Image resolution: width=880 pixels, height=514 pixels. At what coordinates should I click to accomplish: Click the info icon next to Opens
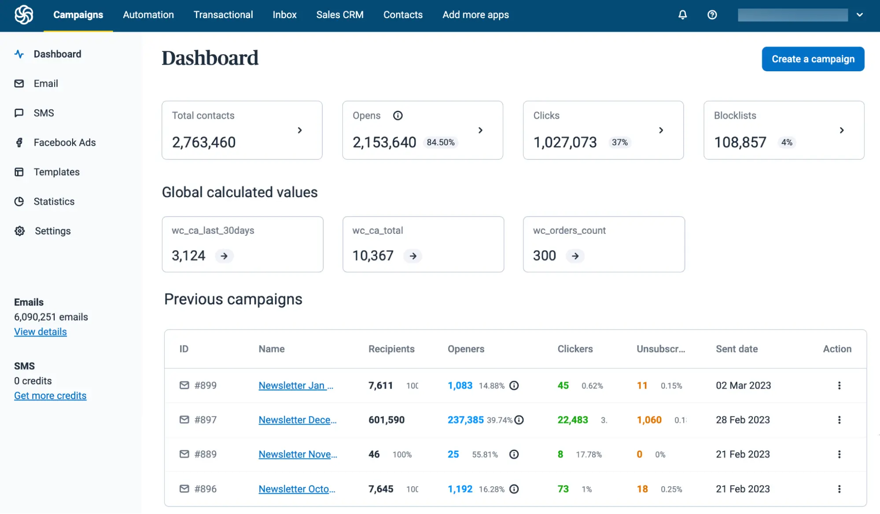(x=398, y=115)
